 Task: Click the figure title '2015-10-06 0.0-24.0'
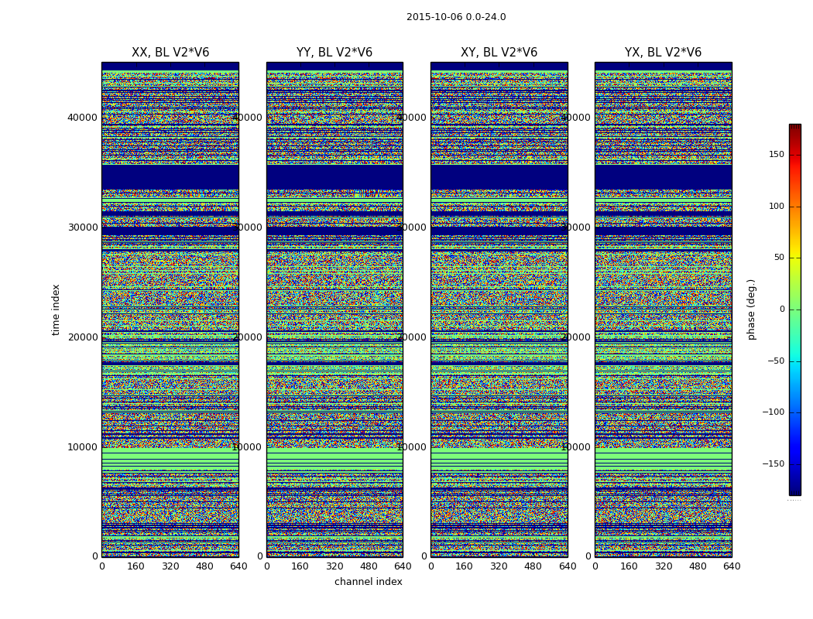point(456,17)
